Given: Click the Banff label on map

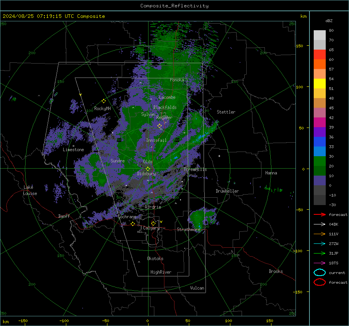Looking at the screenshot, I should tap(64, 216).
